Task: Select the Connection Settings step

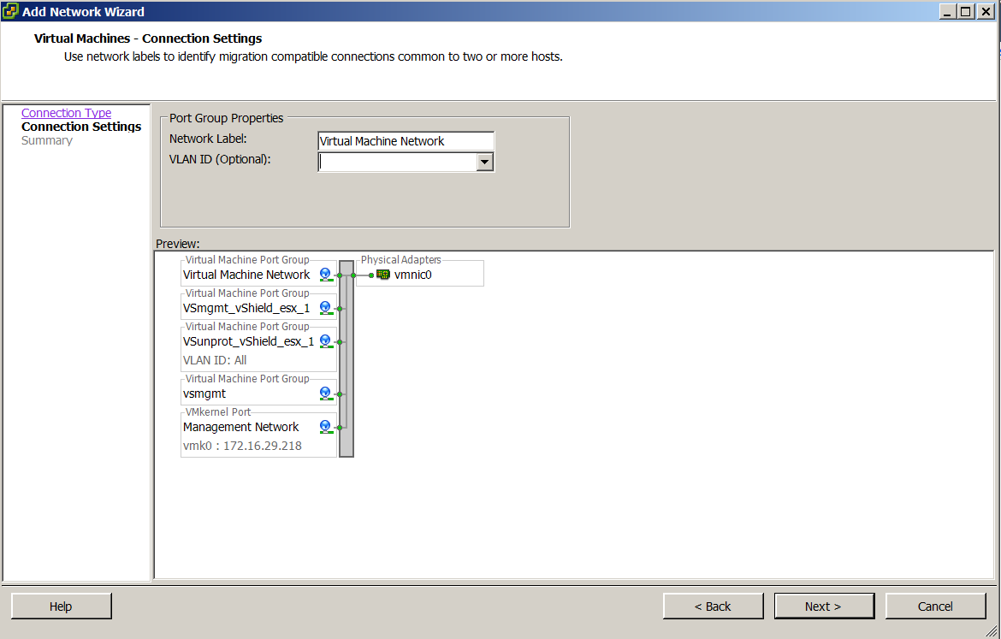Action: click(x=81, y=127)
